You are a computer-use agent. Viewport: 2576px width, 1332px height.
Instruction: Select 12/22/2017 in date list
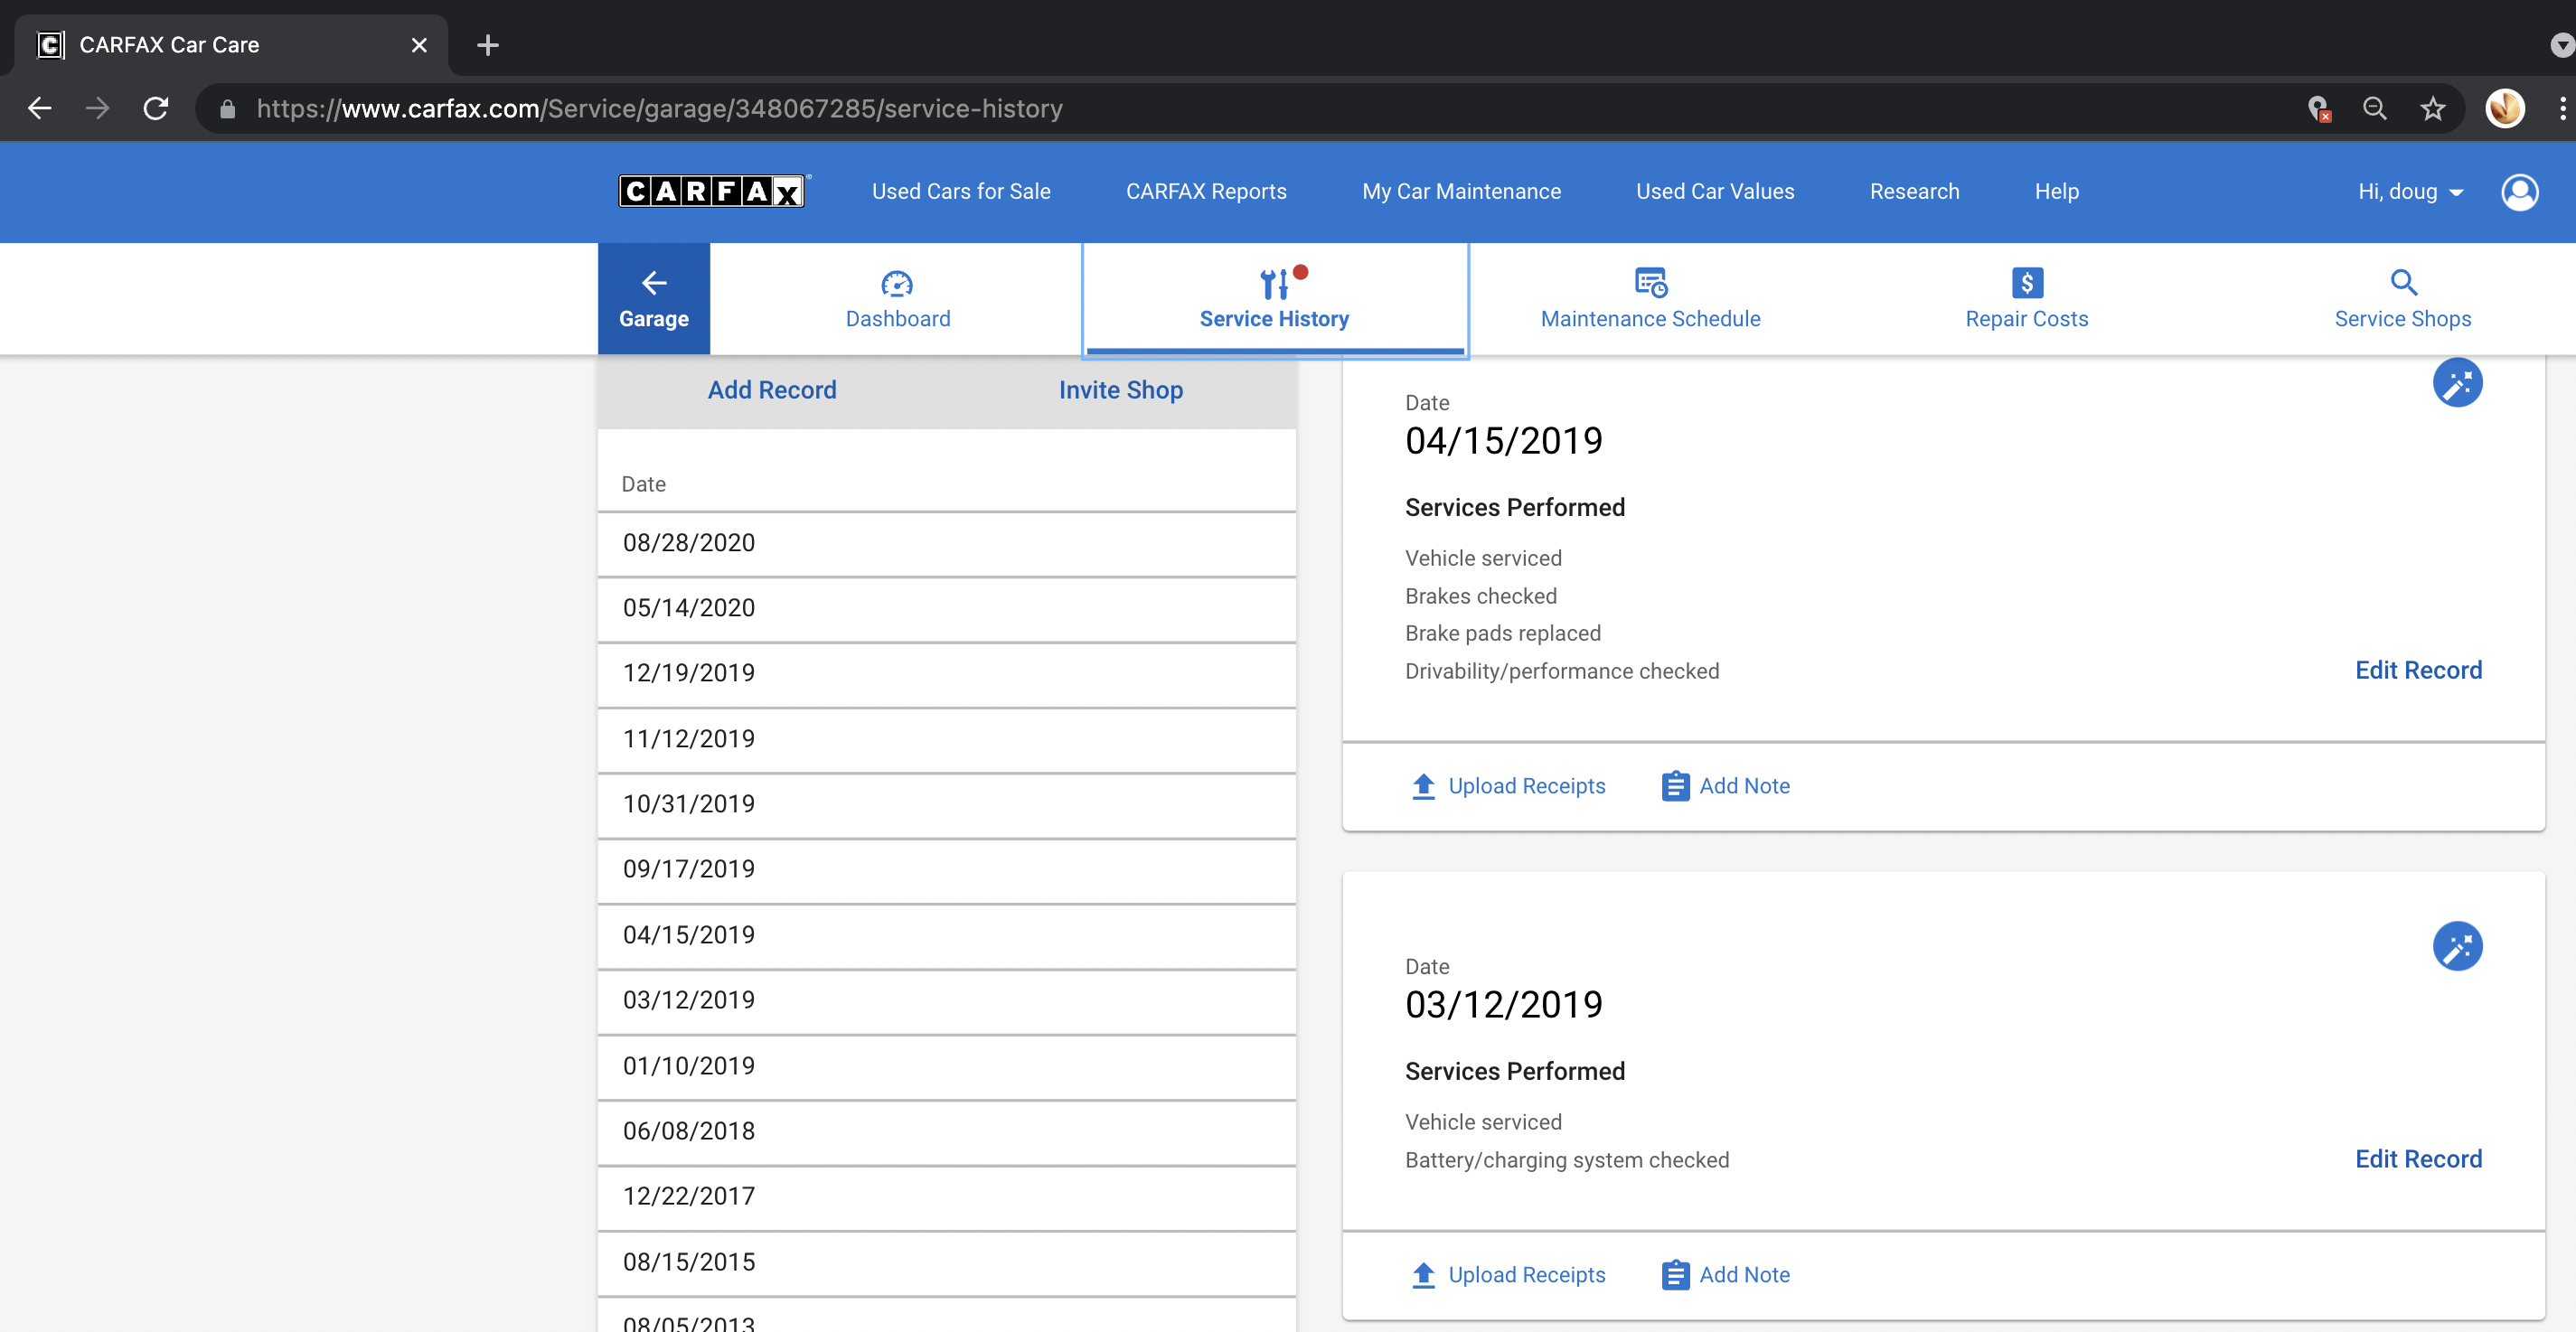(x=946, y=1196)
